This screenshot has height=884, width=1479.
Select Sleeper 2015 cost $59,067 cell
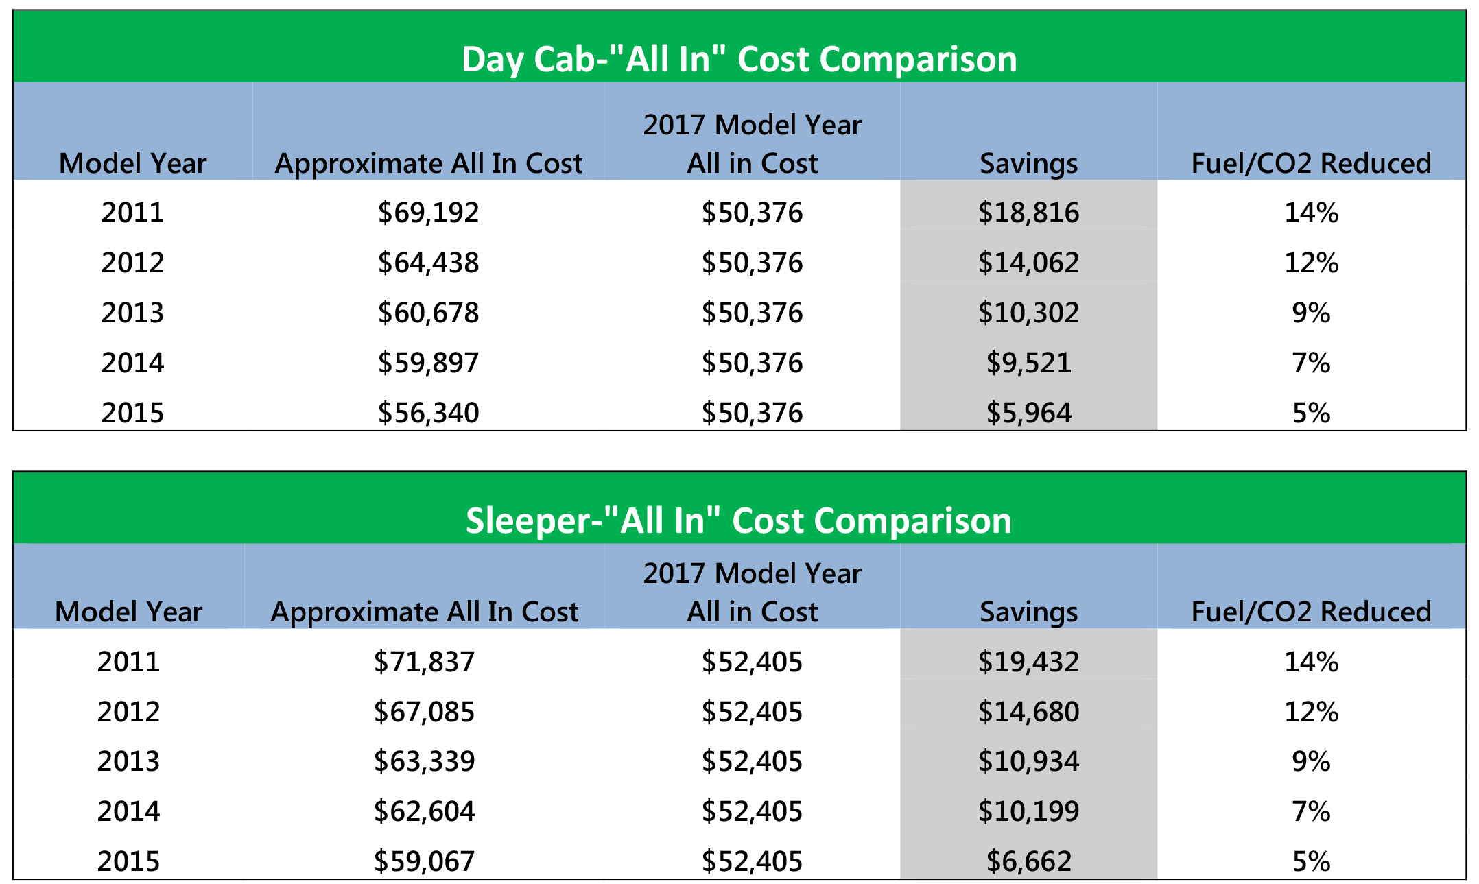(424, 861)
